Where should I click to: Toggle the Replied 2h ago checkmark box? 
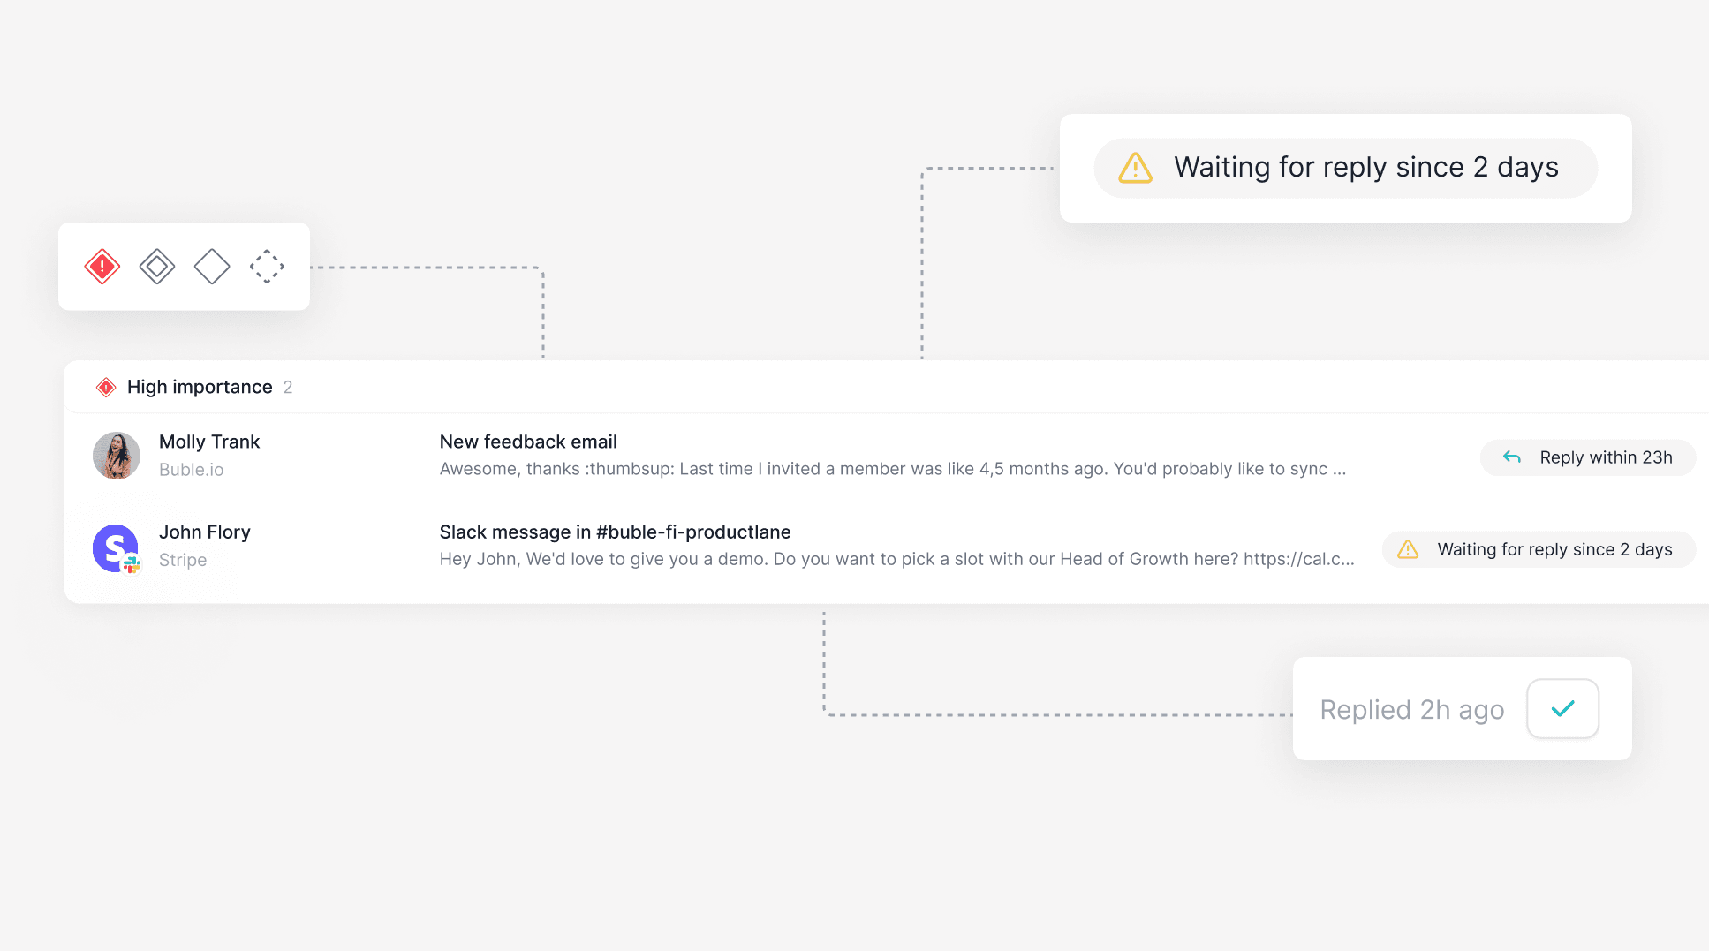pyautogui.click(x=1562, y=708)
